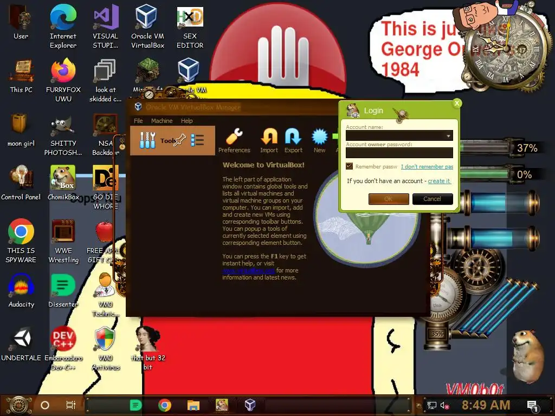Open Task View on the taskbar
Image resolution: width=555 pixels, height=416 pixels.
71,405
